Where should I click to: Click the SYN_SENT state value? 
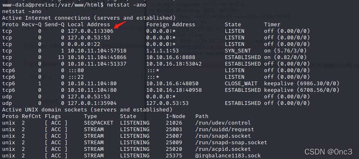click(x=238, y=51)
